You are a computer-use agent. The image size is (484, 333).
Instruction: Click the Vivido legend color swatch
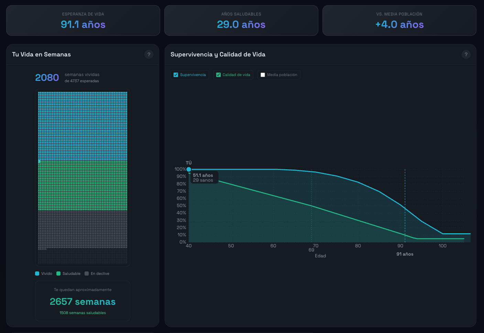(x=37, y=273)
